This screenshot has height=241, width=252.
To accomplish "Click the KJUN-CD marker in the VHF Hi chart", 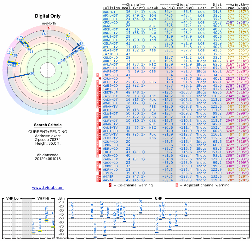I will coord(33,233).
